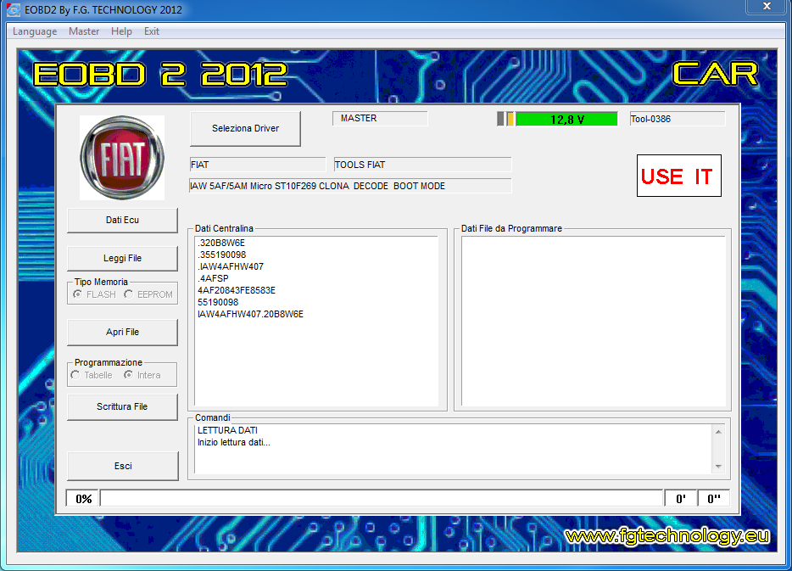792x571 pixels.
Task: Click the Seleziona Driver button
Action: 245,128
